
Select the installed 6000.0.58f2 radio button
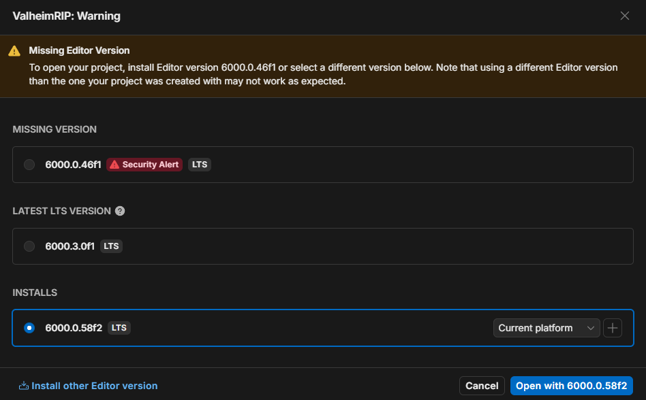pos(29,327)
